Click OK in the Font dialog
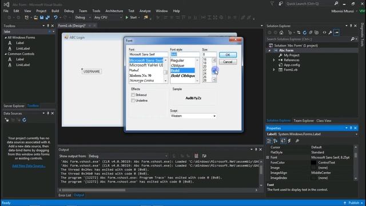This screenshot has width=366, height=206. tap(228, 55)
